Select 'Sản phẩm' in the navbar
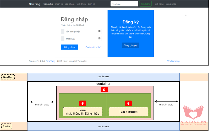209x131 pixels. [x=69, y=4]
